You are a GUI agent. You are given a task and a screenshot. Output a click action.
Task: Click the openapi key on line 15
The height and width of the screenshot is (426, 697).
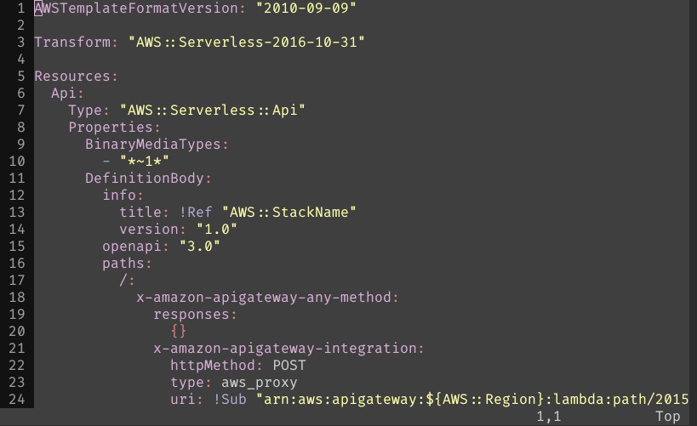tap(132, 246)
